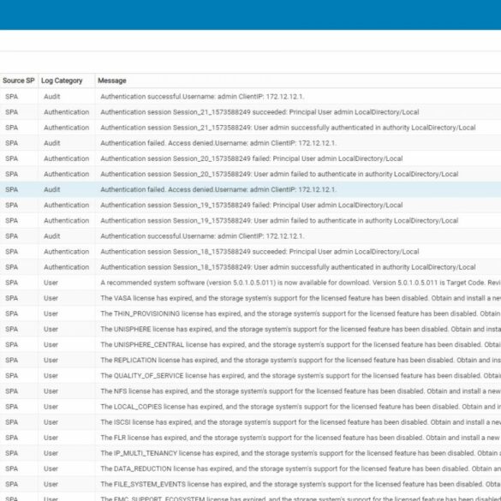Select the Session_18 successfully authenticated message
Viewport: 501px width, 501px height.
pyautogui.click(x=288, y=267)
